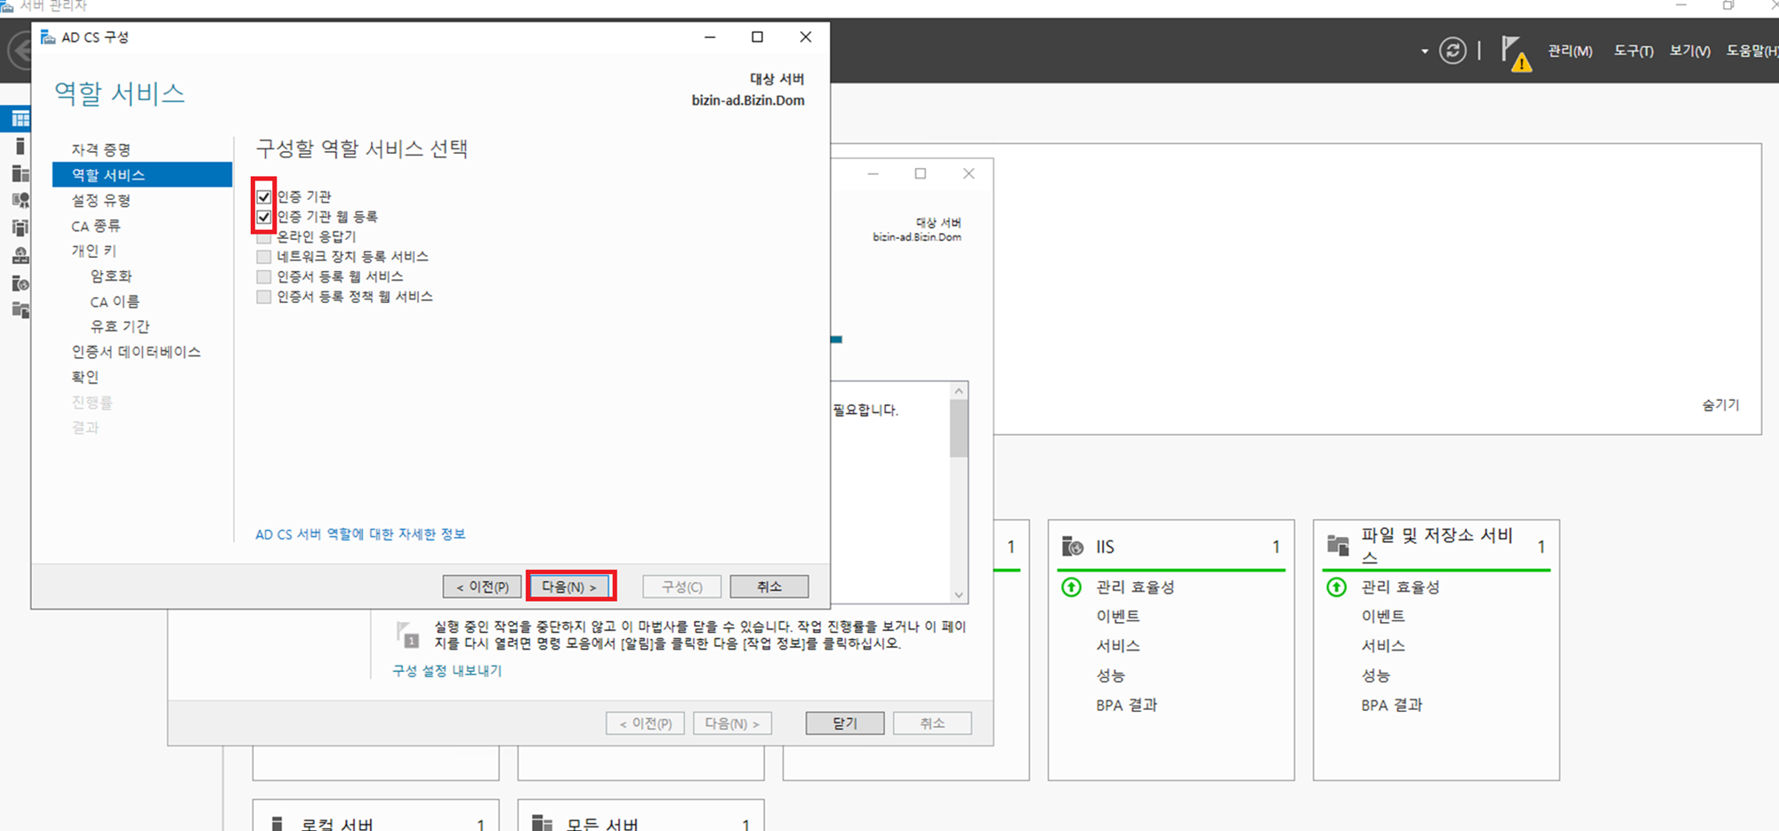This screenshot has width=1779, height=831.
Task: Click the 취소 button in AD CS dialog
Action: click(x=769, y=587)
